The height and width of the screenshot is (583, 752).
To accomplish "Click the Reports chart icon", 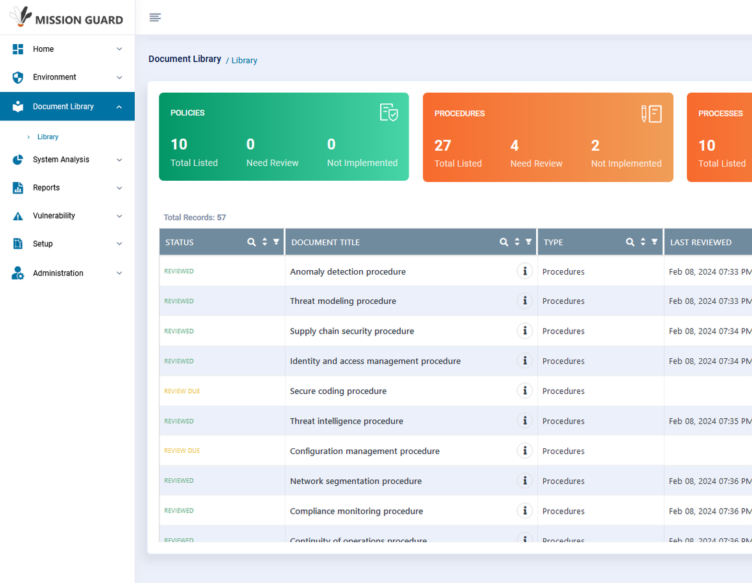I will 18,188.
